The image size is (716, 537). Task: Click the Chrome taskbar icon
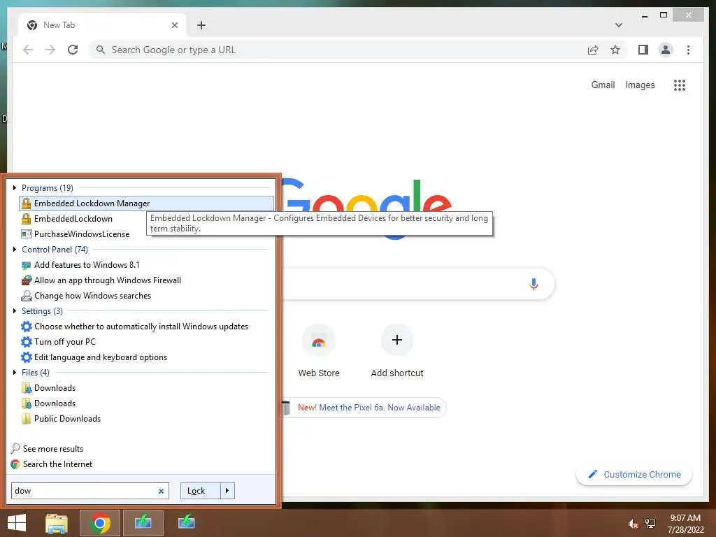pos(100,523)
